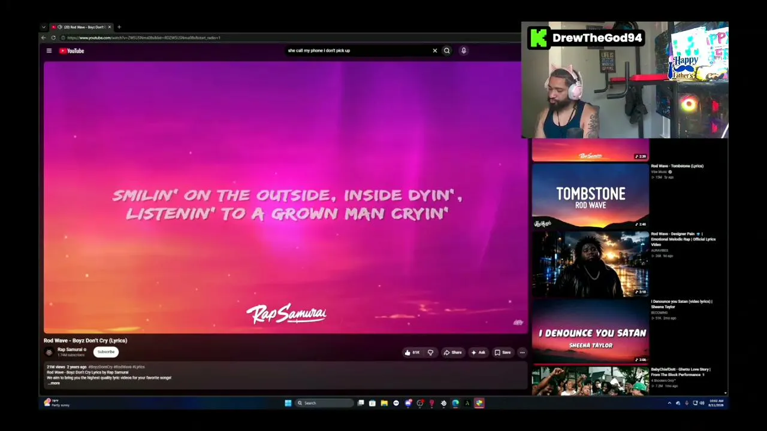Open the taskbar clock and date
Image resolution: width=767 pixels, height=431 pixels.
pos(716,403)
